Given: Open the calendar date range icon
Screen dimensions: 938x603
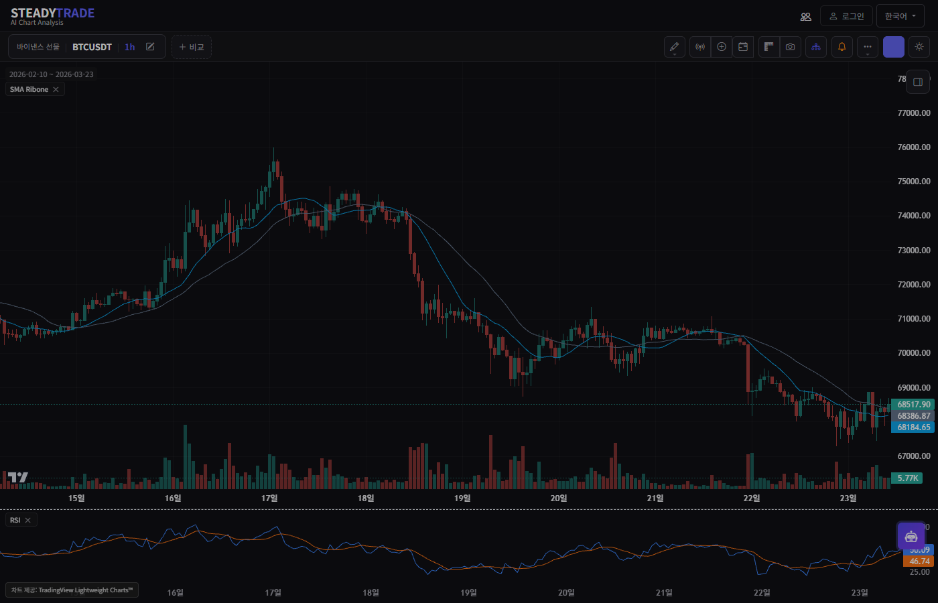Looking at the screenshot, I should tap(743, 47).
